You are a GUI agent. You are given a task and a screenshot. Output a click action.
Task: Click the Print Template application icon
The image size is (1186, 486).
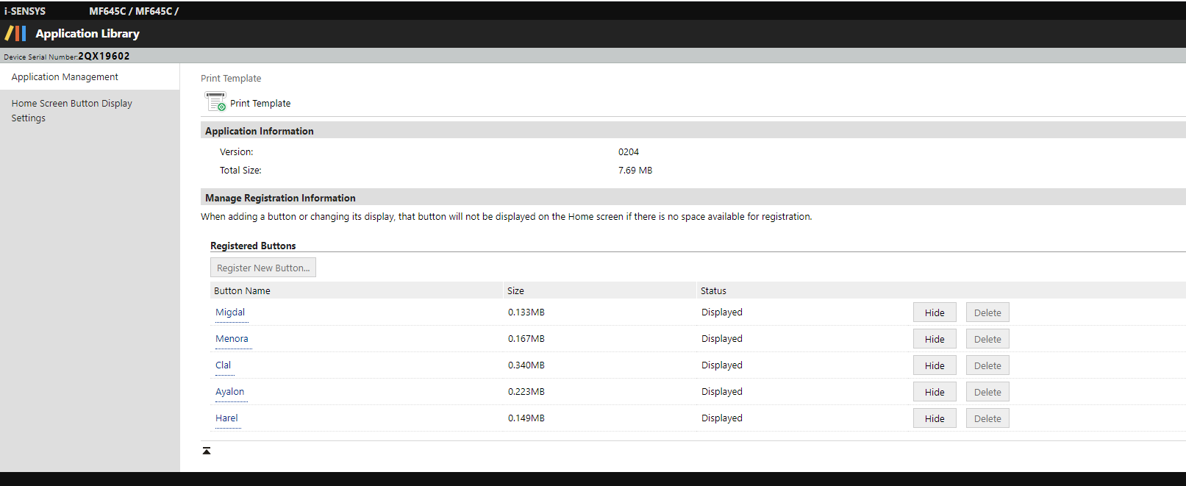pyautogui.click(x=215, y=102)
